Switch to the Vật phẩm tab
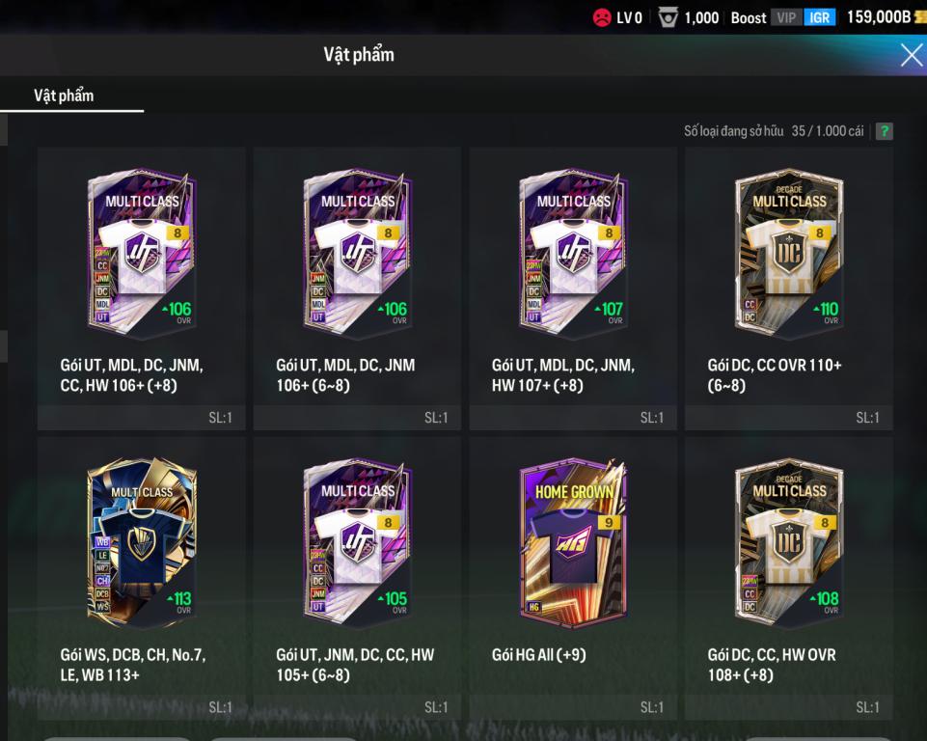Screen dimensions: 927x741 64,96
